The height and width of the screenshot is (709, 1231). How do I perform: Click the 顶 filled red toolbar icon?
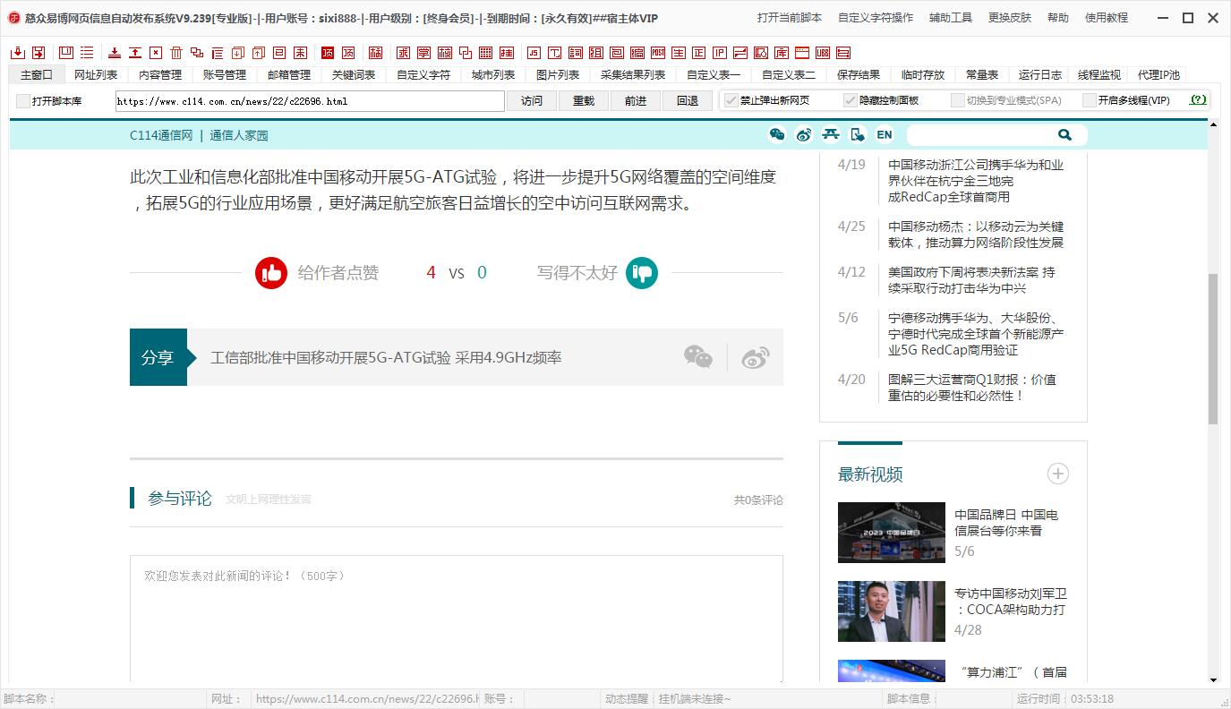tap(328, 53)
